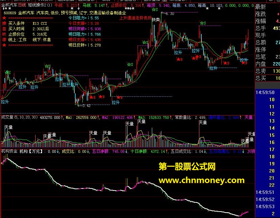Click the 箱高: 10.103 value

coord(210,5)
